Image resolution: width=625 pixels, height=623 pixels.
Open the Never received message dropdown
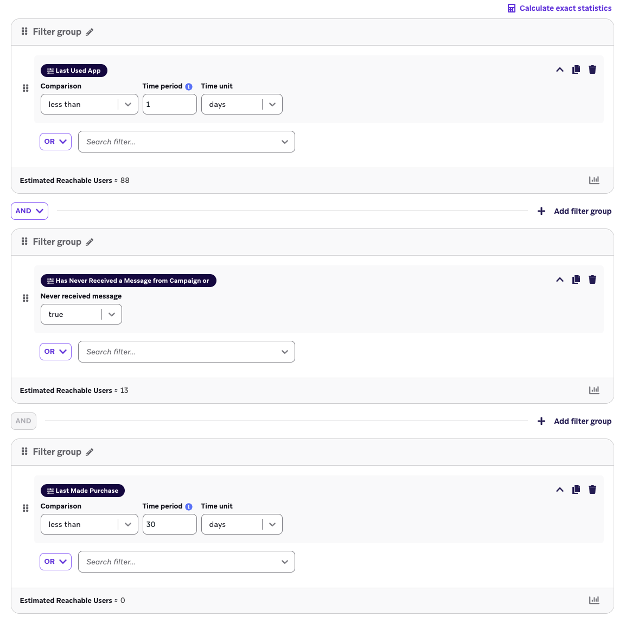[x=81, y=315]
